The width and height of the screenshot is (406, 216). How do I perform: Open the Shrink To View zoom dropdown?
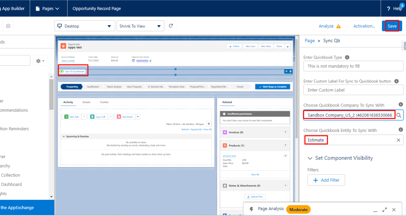[x=140, y=26]
